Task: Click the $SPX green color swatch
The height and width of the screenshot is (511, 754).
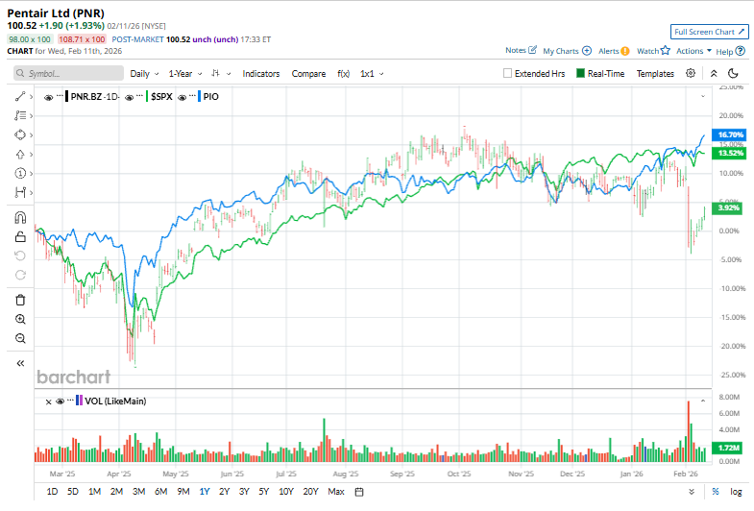Action: point(147,97)
